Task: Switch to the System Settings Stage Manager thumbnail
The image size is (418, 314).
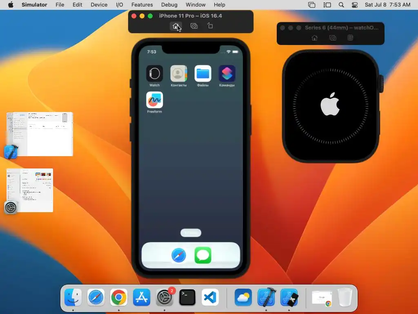Action: click(x=29, y=191)
